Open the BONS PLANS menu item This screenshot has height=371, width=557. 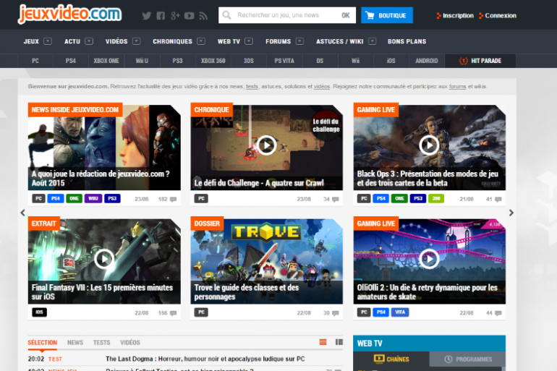(x=407, y=41)
